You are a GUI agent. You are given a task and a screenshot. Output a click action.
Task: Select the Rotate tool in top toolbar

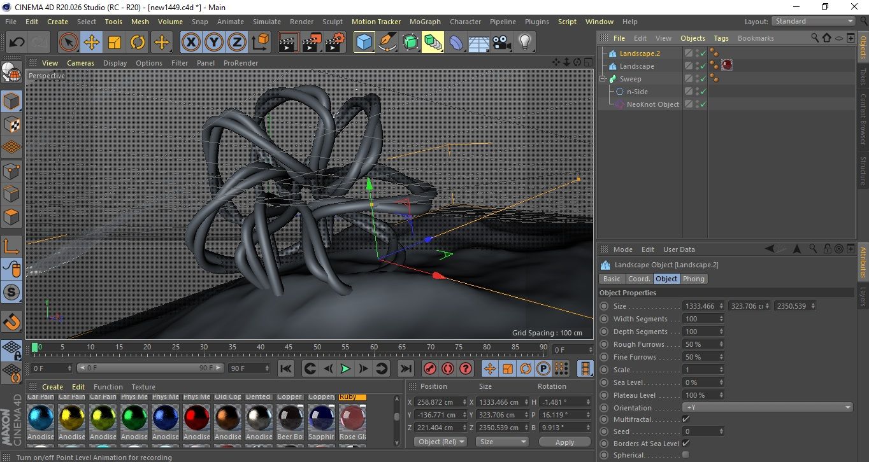coord(138,43)
